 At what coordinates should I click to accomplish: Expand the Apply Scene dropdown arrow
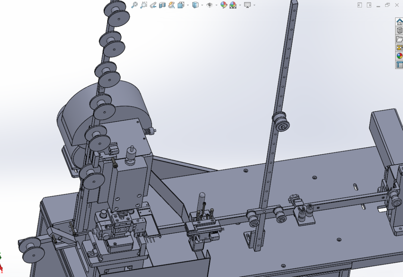[x=240, y=5]
